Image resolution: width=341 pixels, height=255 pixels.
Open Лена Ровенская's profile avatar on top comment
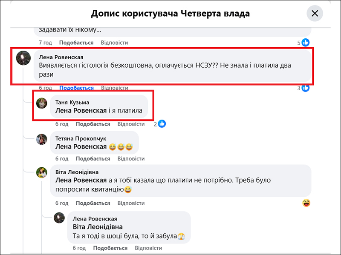point(23,58)
